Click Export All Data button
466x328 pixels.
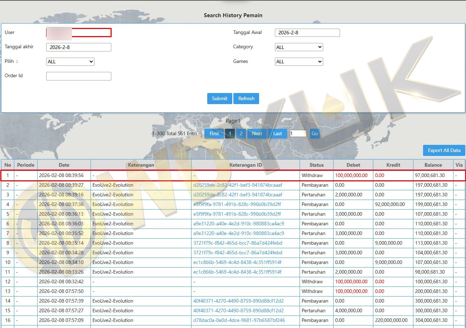[x=444, y=150]
